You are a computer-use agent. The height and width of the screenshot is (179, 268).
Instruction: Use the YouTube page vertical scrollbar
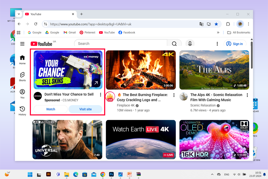pyautogui.click(x=252, y=55)
